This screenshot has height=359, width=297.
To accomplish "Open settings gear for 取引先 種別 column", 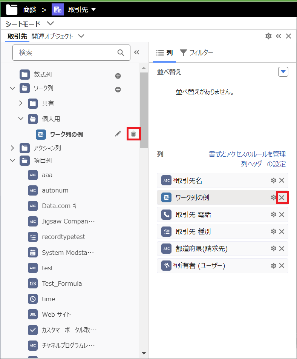I will coord(274,231).
